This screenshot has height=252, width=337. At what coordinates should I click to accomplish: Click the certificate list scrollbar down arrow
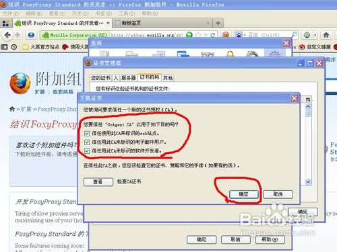(x=308, y=181)
